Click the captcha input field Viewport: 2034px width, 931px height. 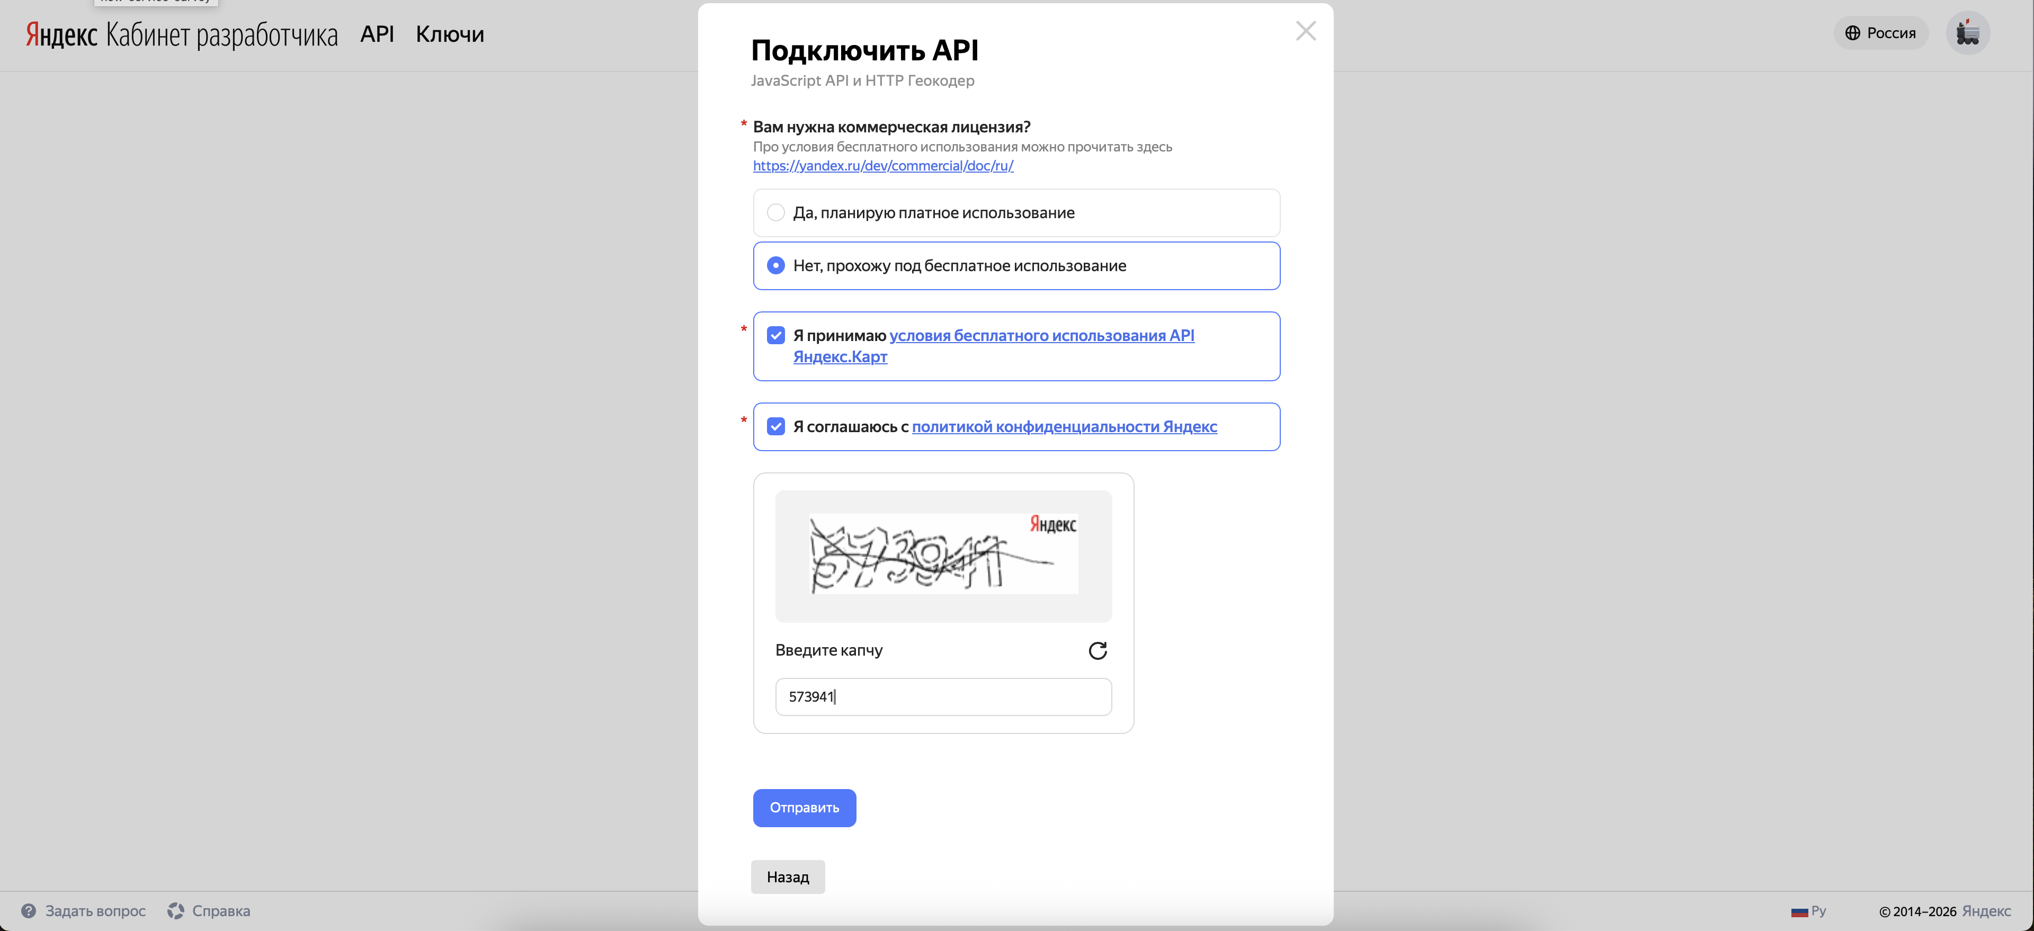tap(943, 696)
